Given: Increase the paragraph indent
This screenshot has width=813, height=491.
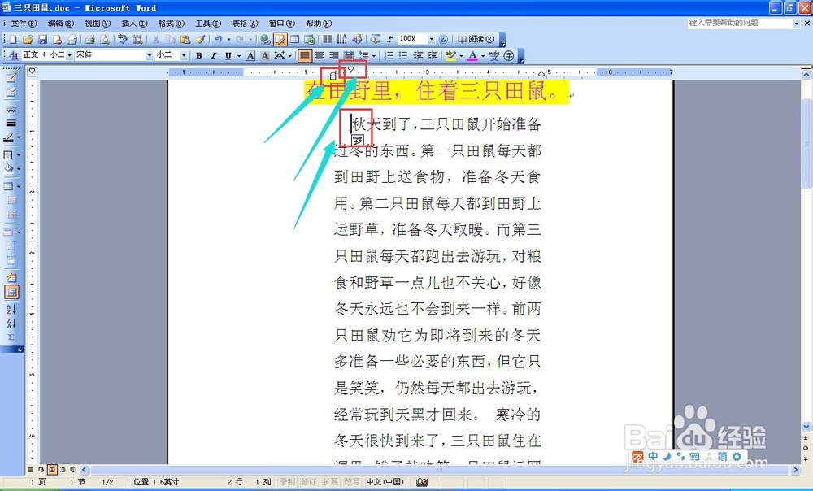Looking at the screenshot, I should [433, 55].
